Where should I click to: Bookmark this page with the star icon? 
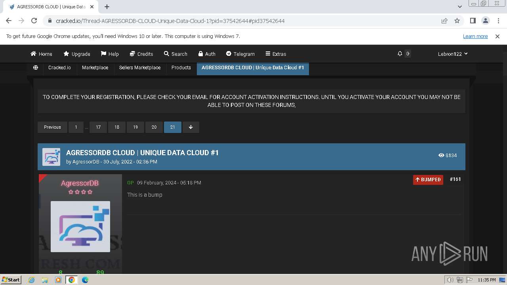pos(457,21)
